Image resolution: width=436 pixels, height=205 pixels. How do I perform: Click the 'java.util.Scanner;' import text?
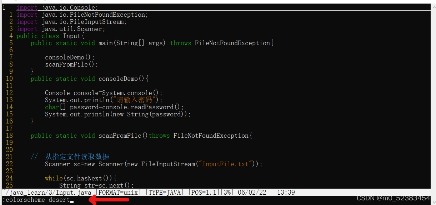coord(73,29)
